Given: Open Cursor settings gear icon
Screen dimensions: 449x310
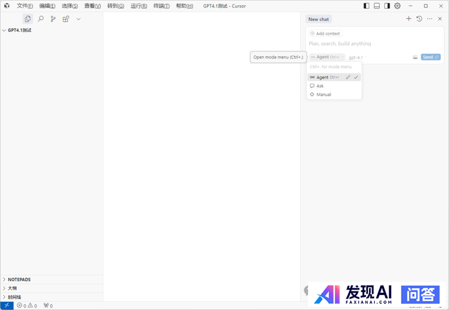Looking at the screenshot, I should [397, 6].
